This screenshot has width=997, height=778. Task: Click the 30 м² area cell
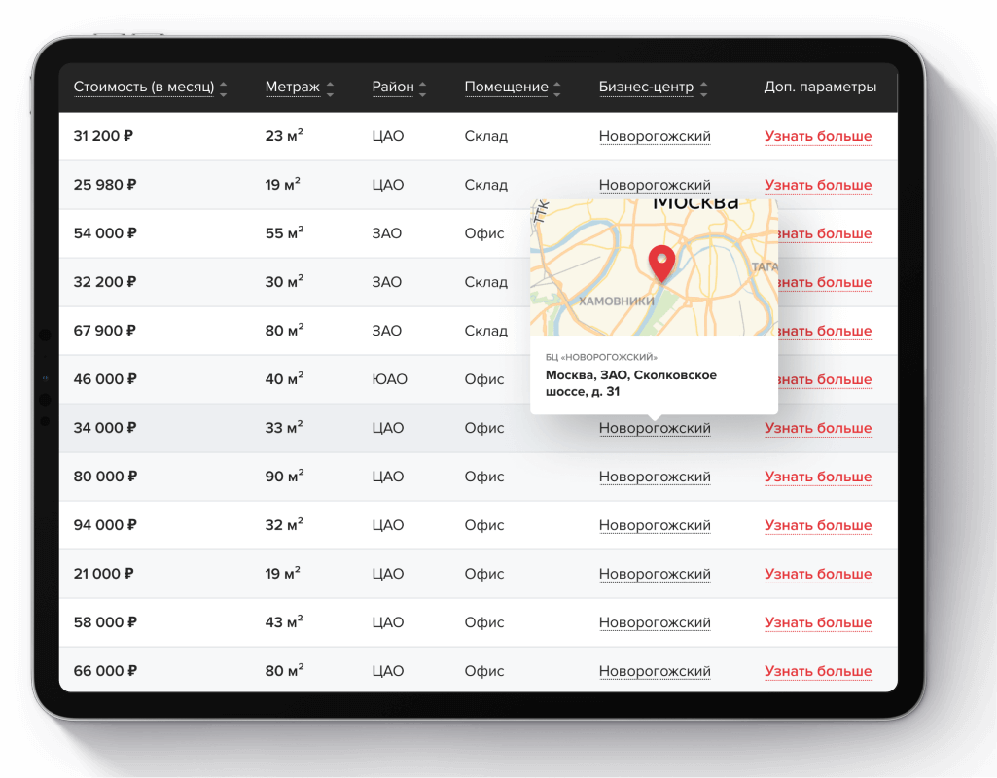tap(284, 282)
